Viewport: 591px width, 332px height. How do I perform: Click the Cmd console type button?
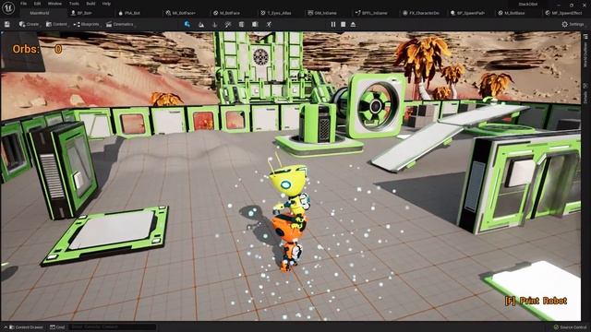click(57, 327)
